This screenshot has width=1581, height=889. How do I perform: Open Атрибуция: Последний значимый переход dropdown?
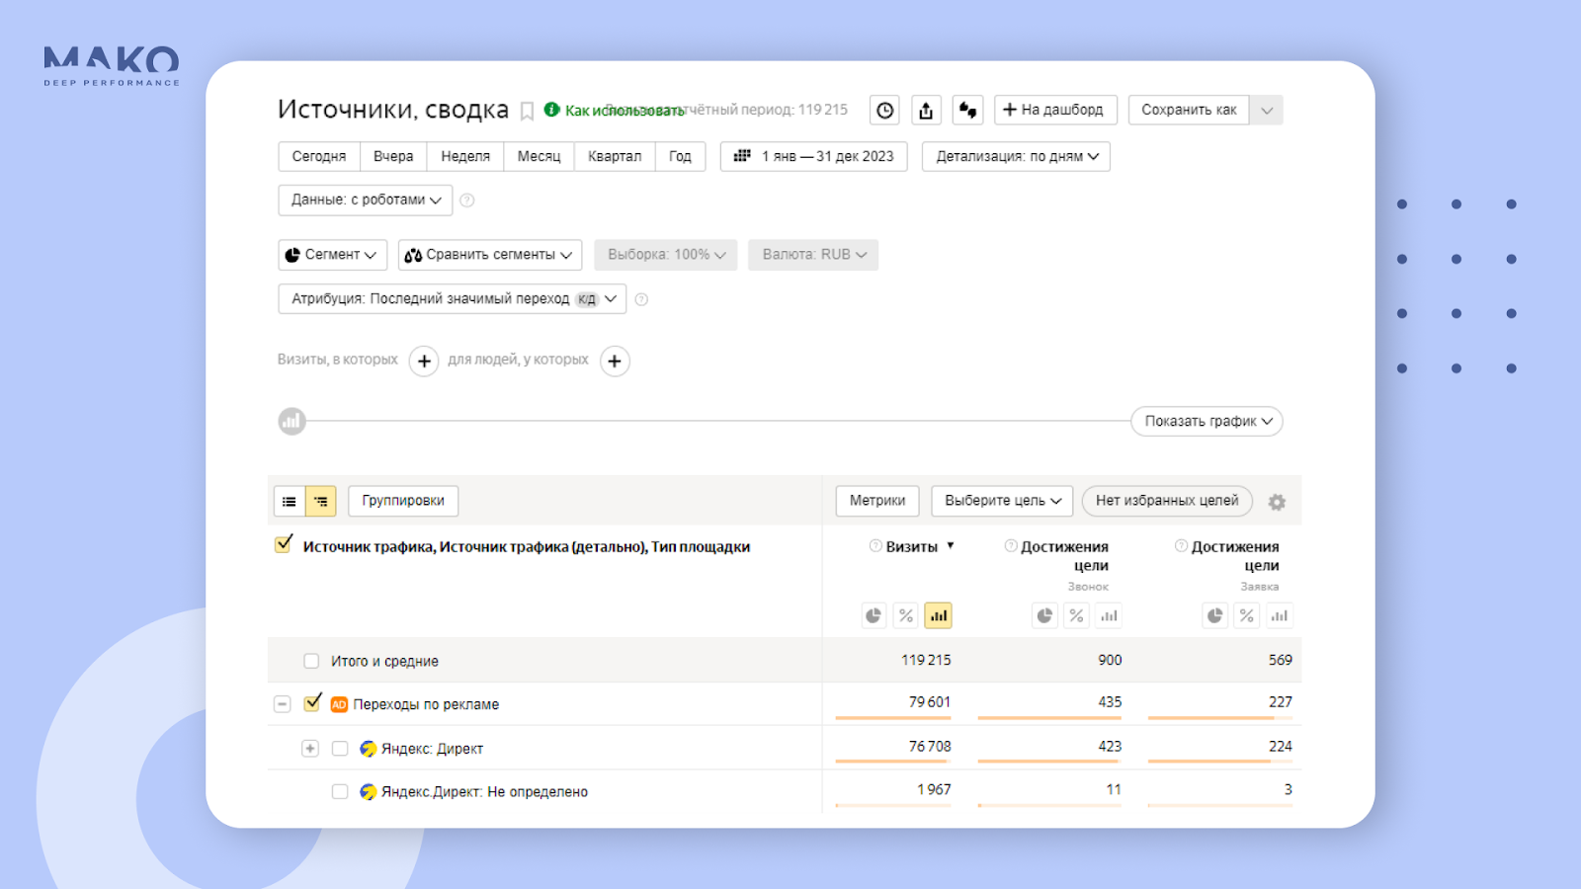[x=453, y=299]
